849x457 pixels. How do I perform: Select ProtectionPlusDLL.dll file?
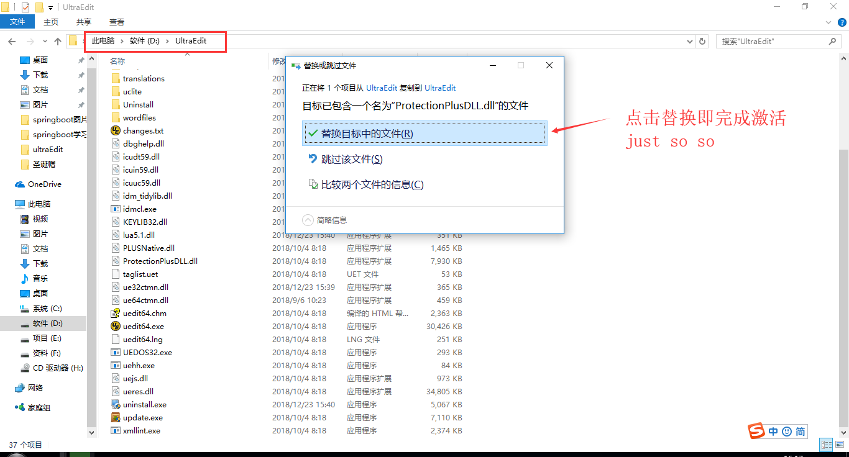(x=160, y=261)
